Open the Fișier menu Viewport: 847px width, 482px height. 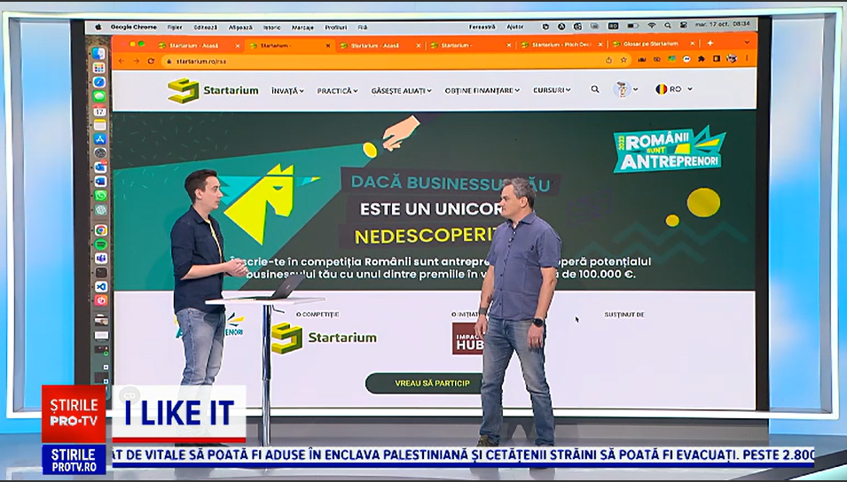pyautogui.click(x=175, y=27)
